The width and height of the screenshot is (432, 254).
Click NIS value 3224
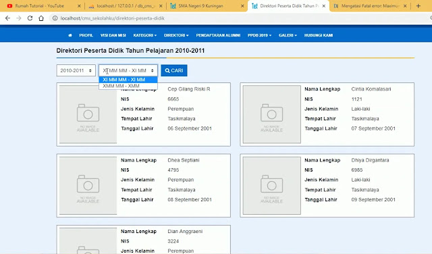coord(173,241)
